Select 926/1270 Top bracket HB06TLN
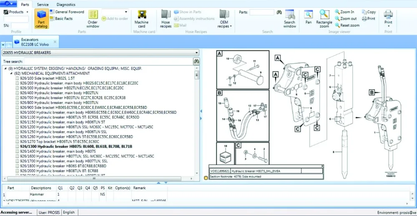 pyautogui.click(x=59, y=142)
